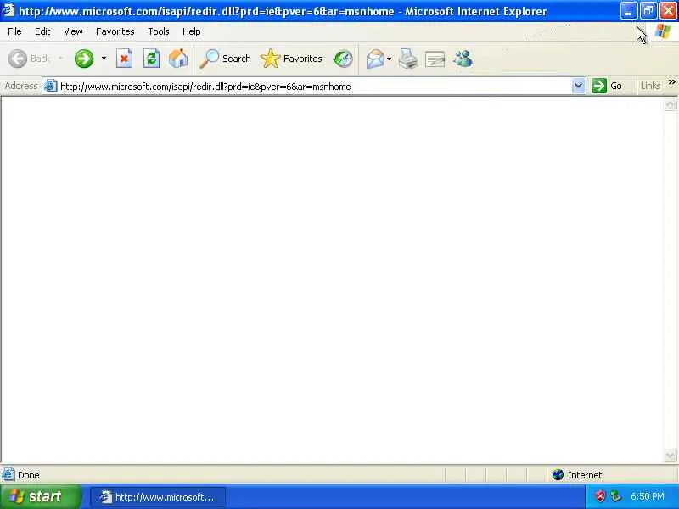Click the status bar page icon

pos(8,475)
